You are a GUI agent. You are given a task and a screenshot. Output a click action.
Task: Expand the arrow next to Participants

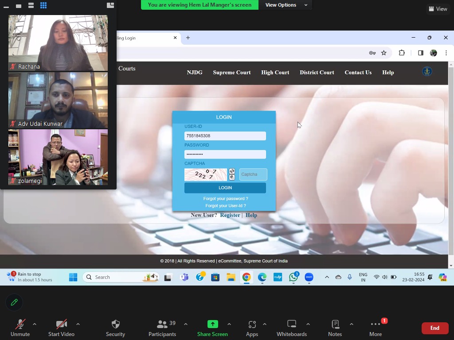coord(186,324)
